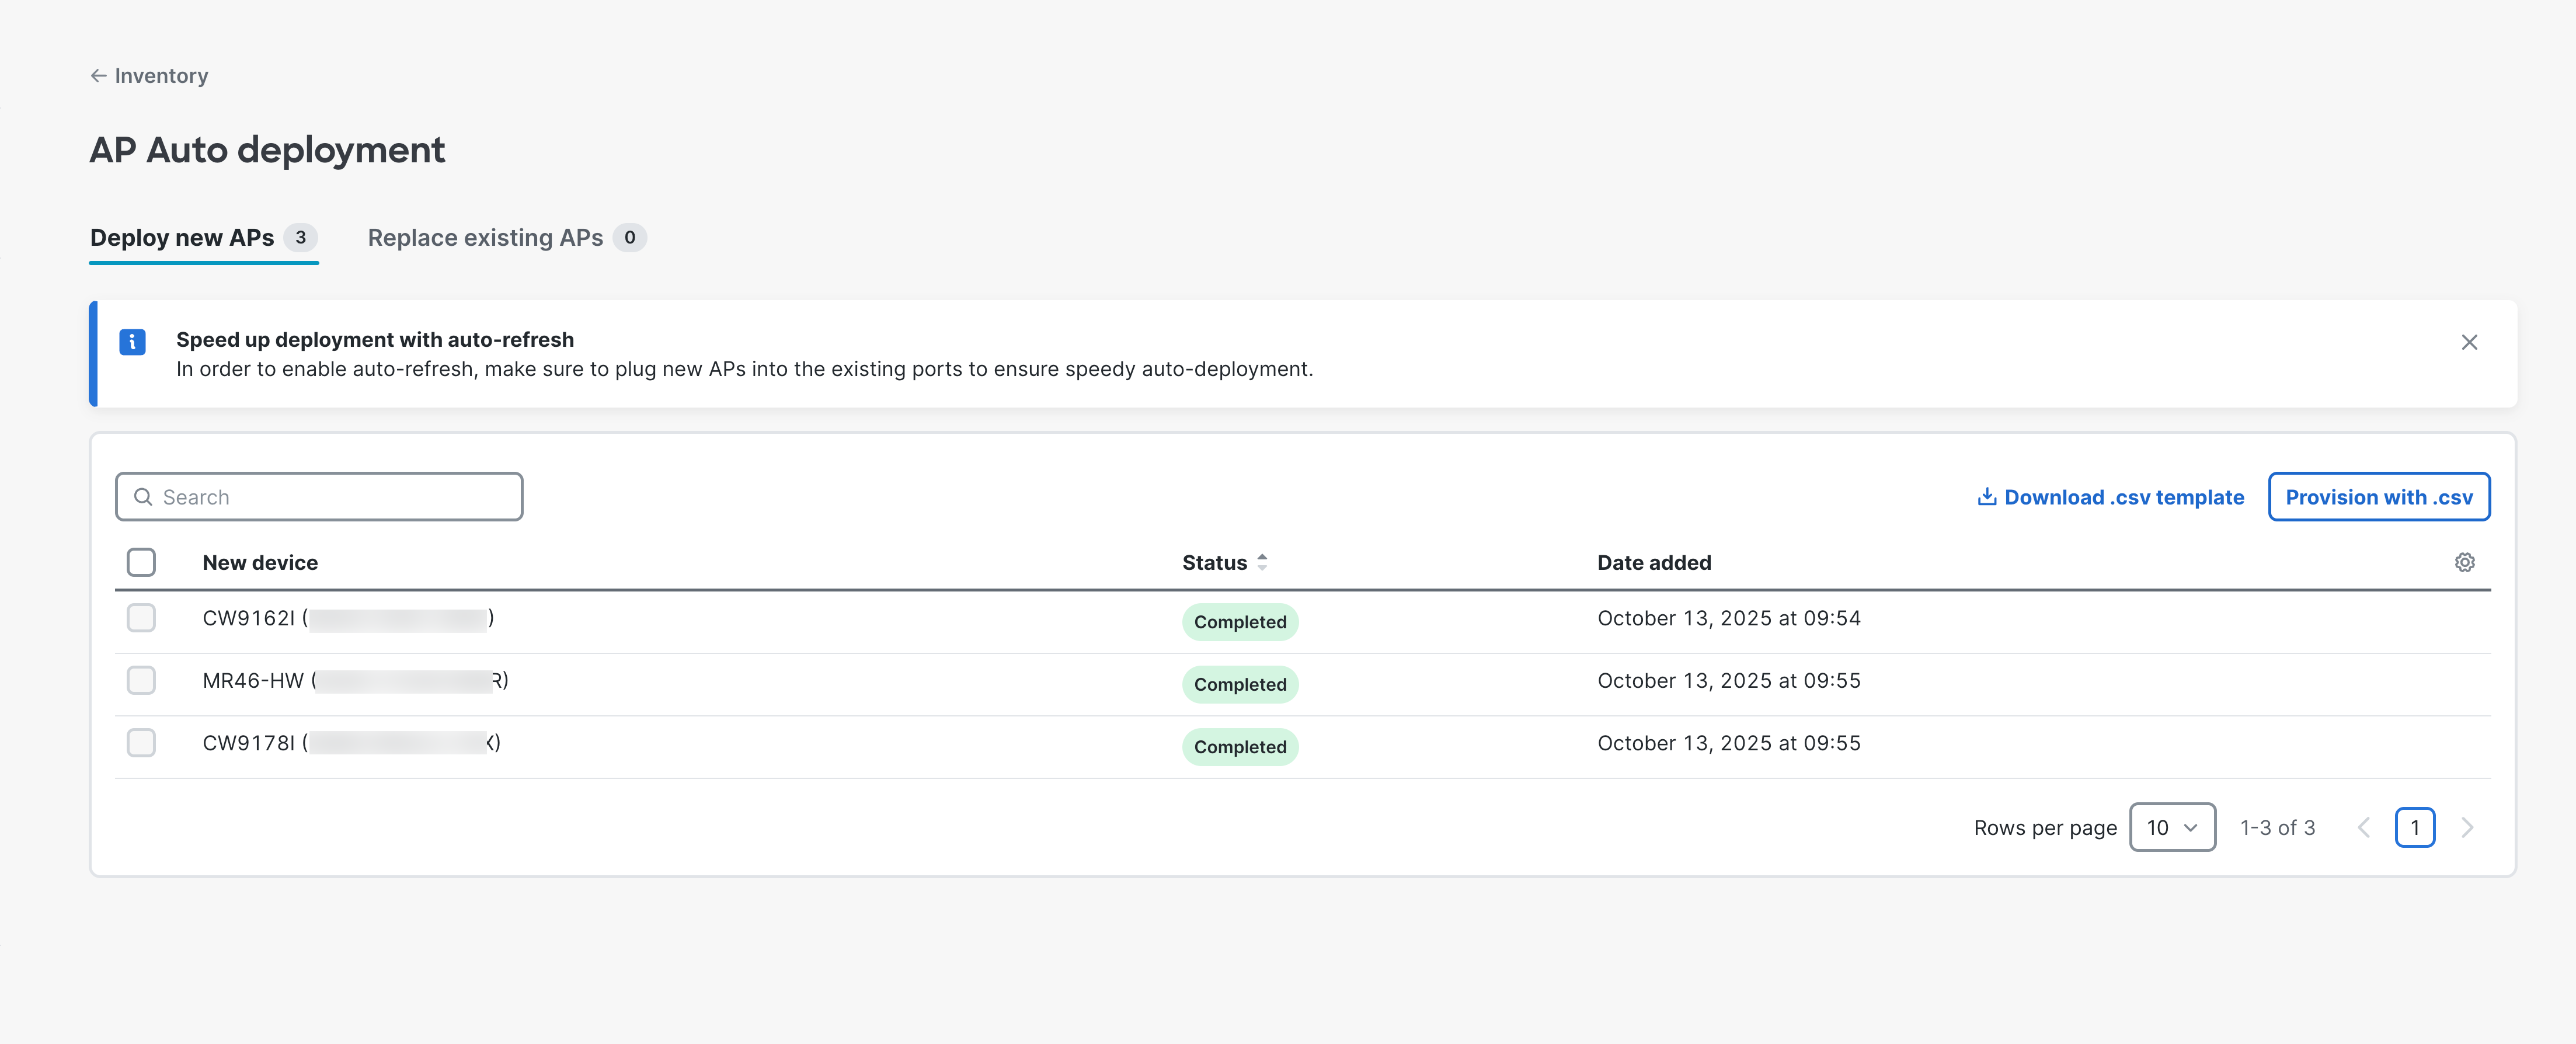
Task: Toggle the select-all header checkbox
Action: tap(141, 562)
